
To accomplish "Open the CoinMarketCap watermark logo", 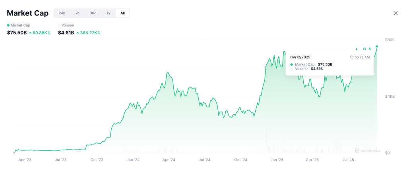I will click(x=368, y=151).
